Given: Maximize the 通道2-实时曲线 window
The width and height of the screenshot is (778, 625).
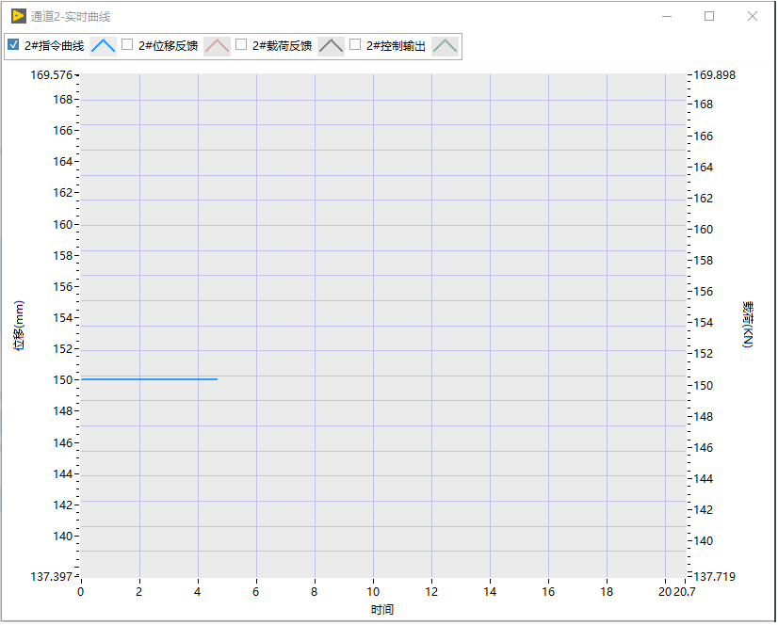Looking at the screenshot, I should pos(709,16).
